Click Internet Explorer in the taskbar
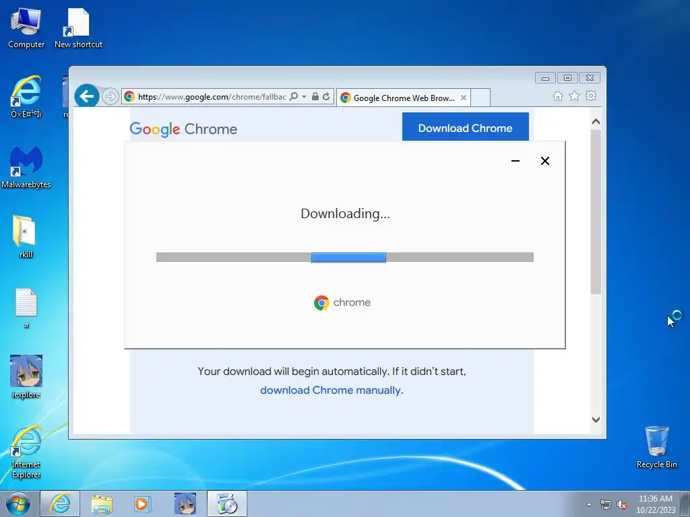690x517 pixels. click(60, 504)
